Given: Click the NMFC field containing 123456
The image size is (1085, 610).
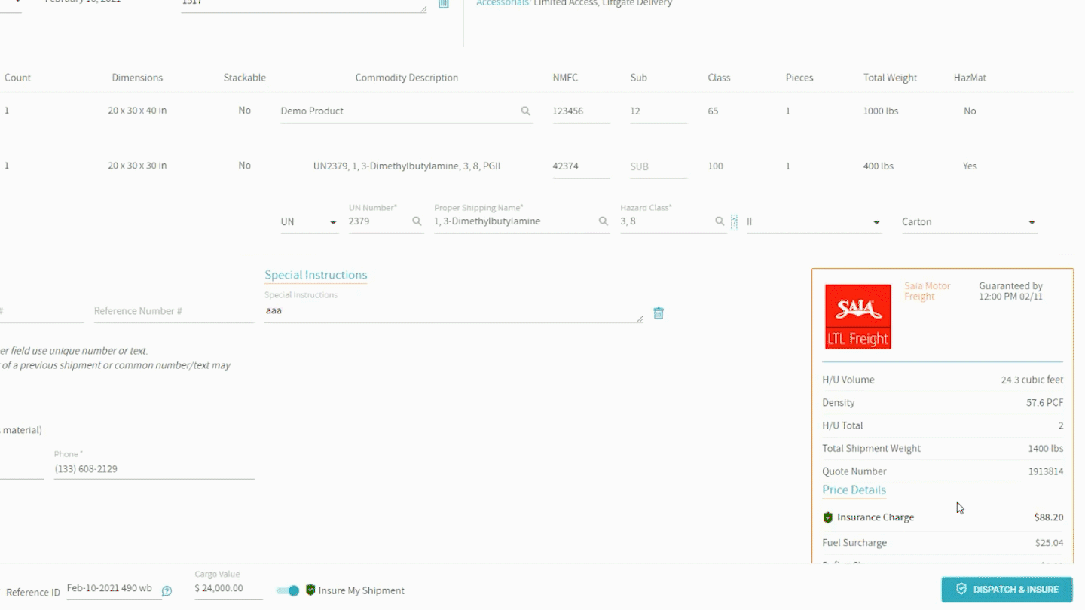Looking at the screenshot, I should click(581, 111).
